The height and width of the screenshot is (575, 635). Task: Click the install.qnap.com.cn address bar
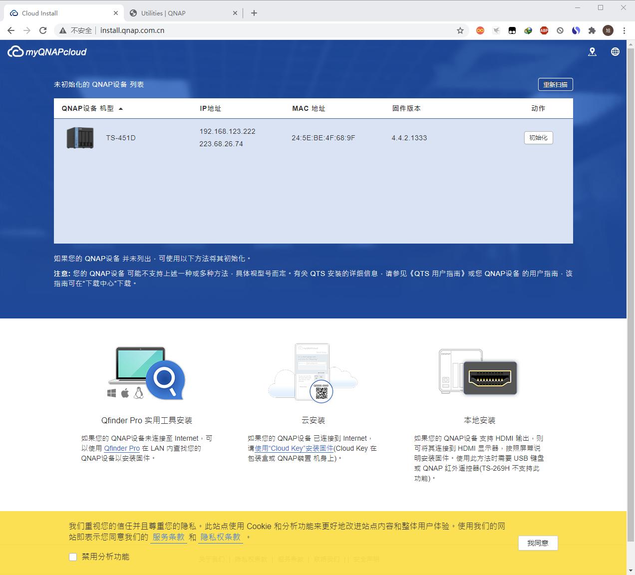coord(132,30)
